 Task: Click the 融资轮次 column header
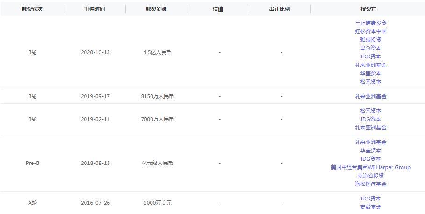(32, 9)
